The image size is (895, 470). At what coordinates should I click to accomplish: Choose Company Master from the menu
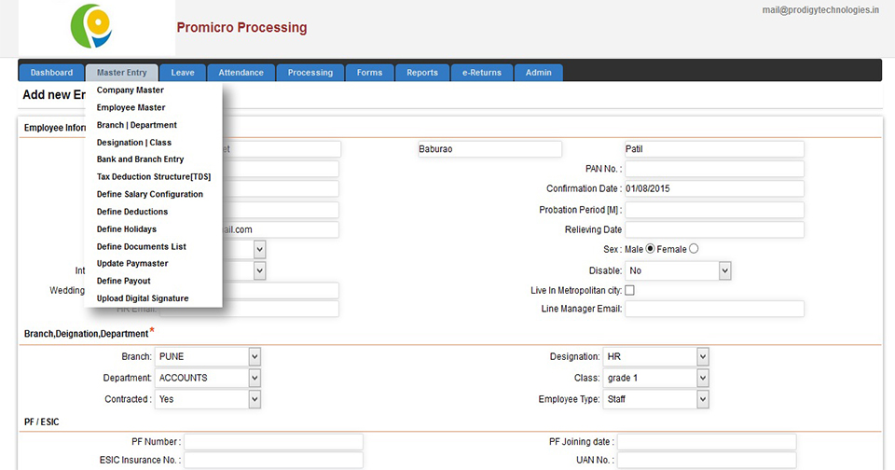[x=131, y=90]
